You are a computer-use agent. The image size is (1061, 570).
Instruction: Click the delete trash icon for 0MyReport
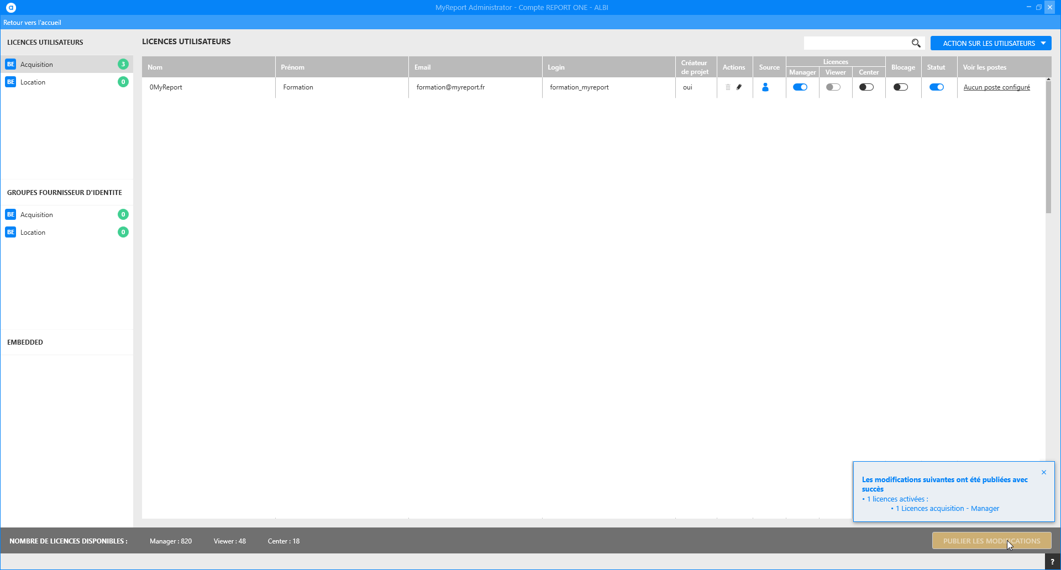tap(728, 87)
